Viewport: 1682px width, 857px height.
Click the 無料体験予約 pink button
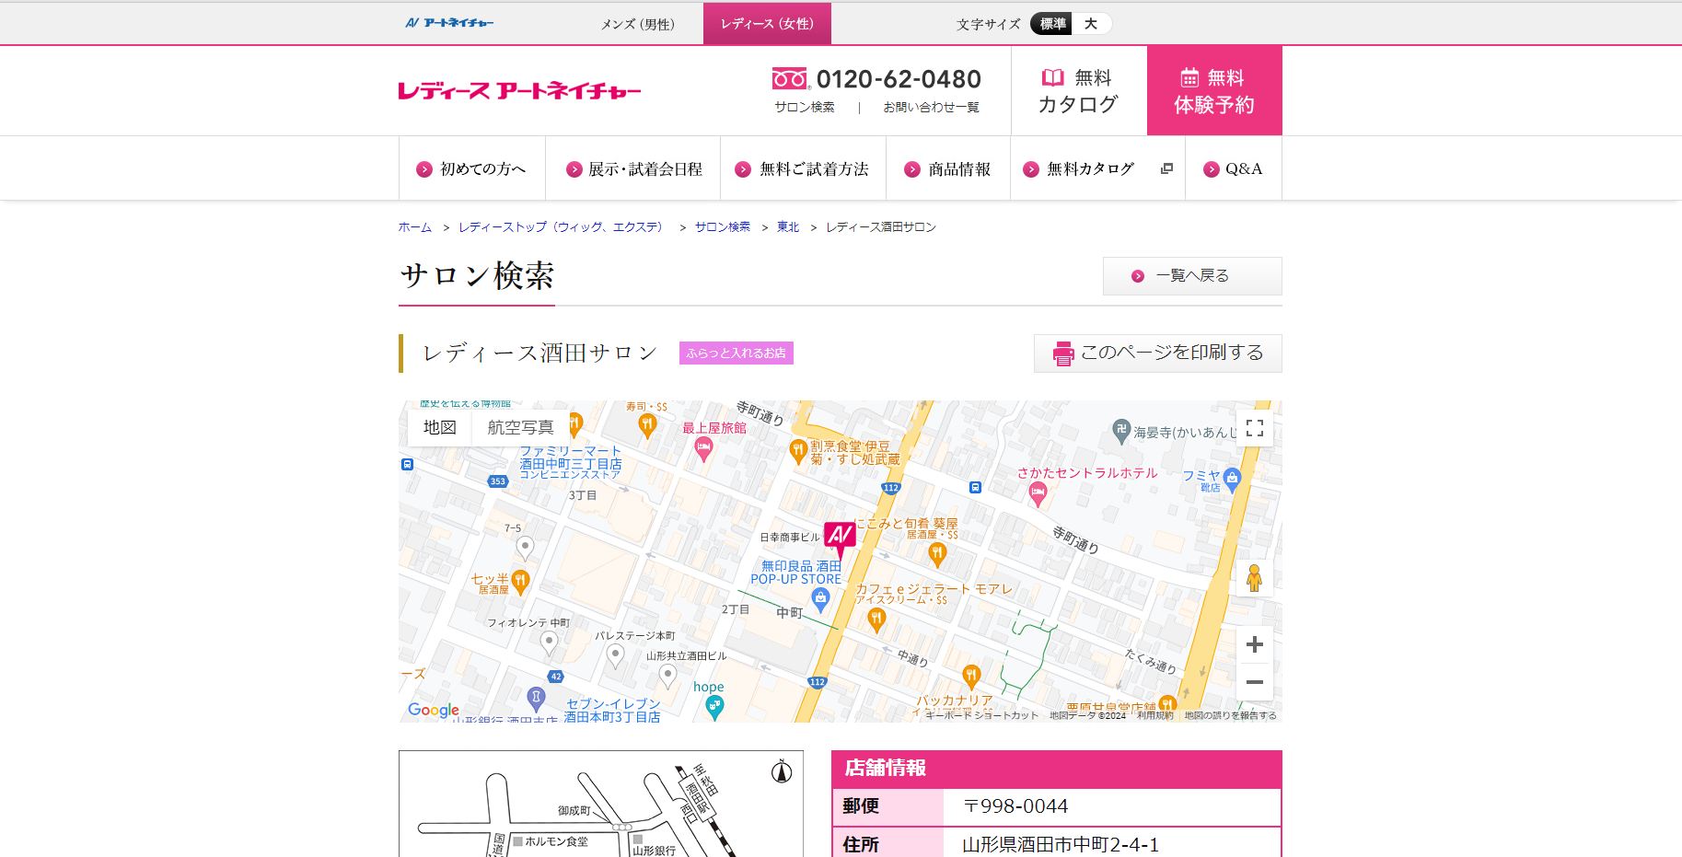pyautogui.click(x=1214, y=90)
